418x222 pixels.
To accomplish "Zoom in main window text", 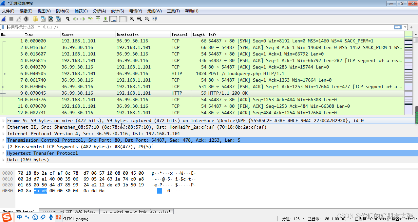I will tap(132, 19).
